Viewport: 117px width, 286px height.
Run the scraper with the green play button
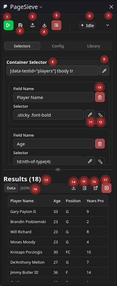(8, 25)
